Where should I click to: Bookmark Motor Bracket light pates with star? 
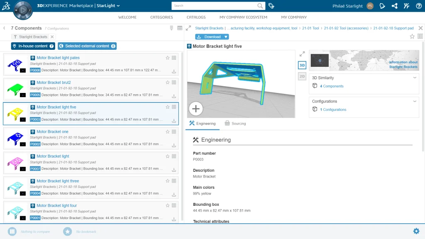168,58
